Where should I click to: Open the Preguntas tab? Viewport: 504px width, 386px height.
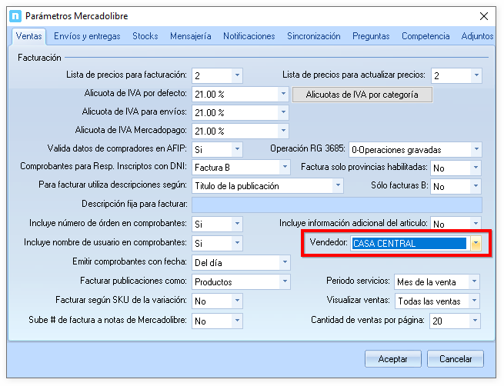[x=371, y=36]
